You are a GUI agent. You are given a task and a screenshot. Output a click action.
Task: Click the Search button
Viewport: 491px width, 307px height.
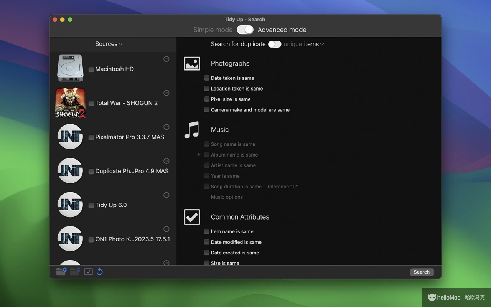pyautogui.click(x=422, y=272)
